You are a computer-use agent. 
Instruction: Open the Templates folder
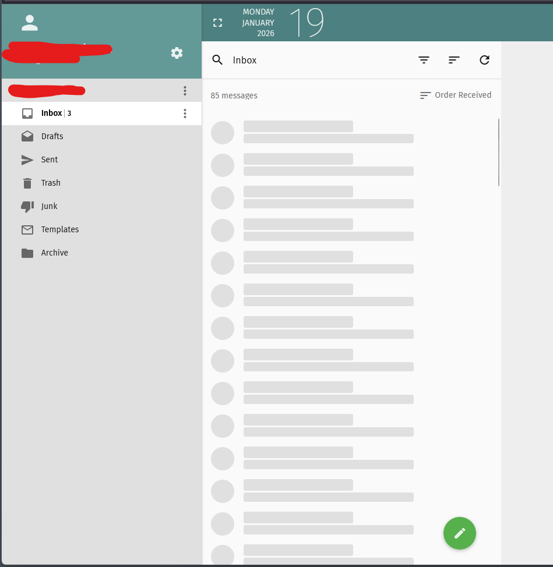[x=102, y=229]
